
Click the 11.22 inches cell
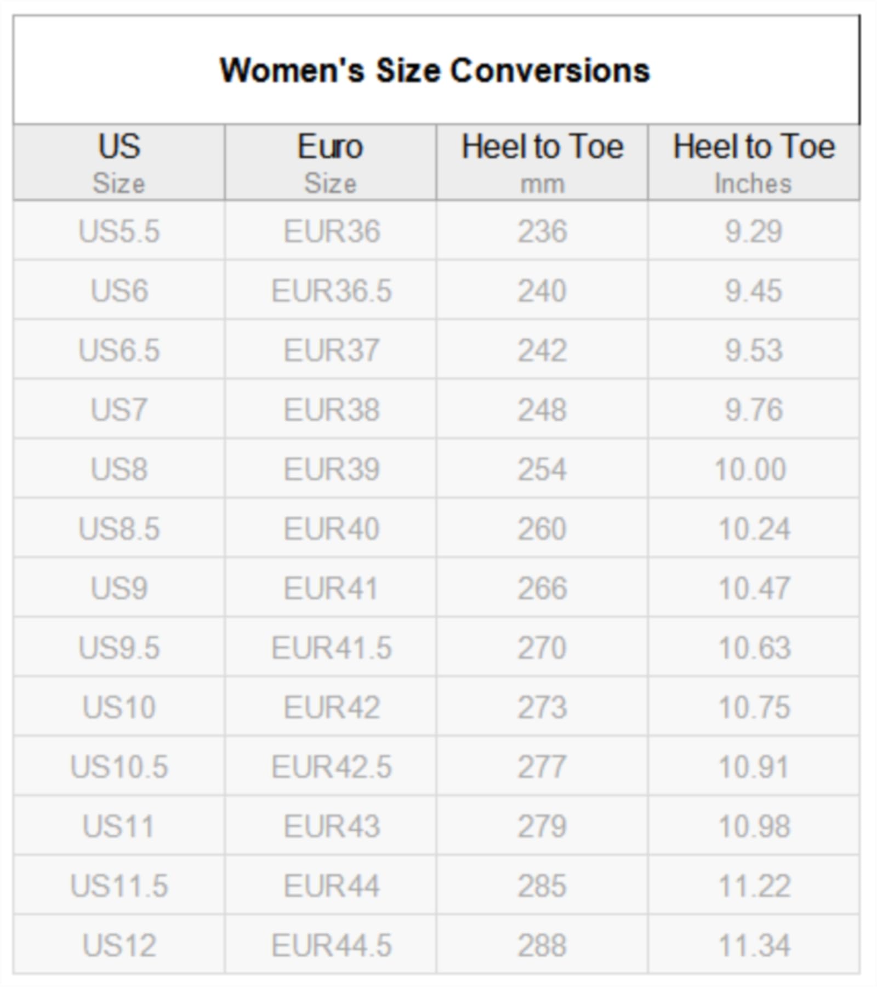(754, 886)
